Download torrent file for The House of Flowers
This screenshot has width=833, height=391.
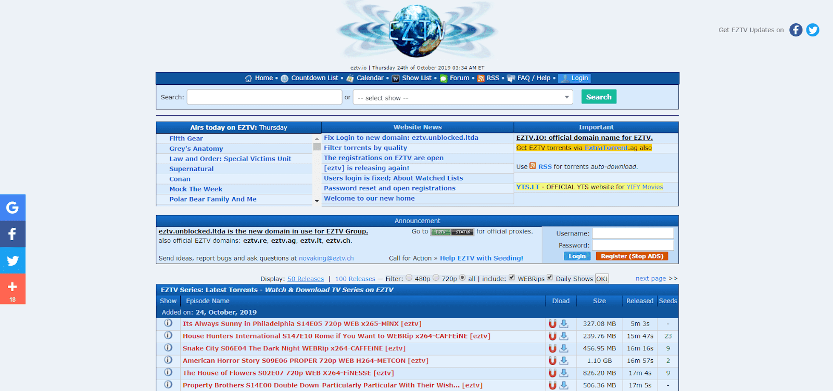pos(564,373)
